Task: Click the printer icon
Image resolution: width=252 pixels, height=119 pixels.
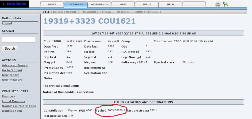Action: [218, 4]
